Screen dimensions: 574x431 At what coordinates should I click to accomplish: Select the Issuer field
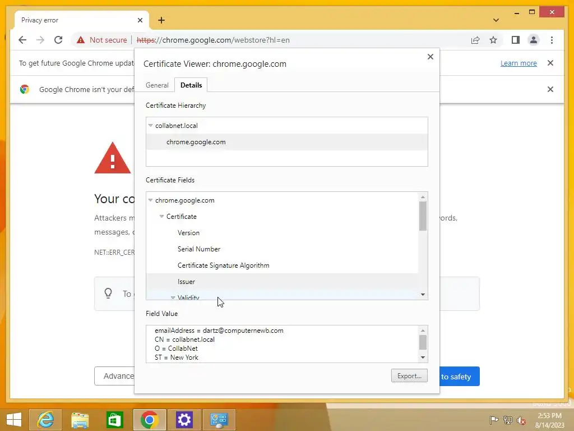pos(282,282)
